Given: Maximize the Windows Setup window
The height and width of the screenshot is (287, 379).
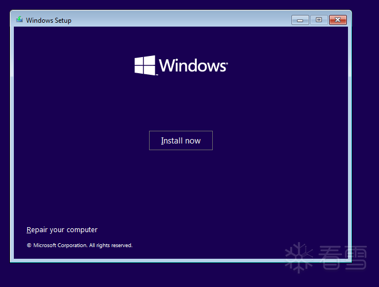Looking at the screenshot, I should click(319, 20).
